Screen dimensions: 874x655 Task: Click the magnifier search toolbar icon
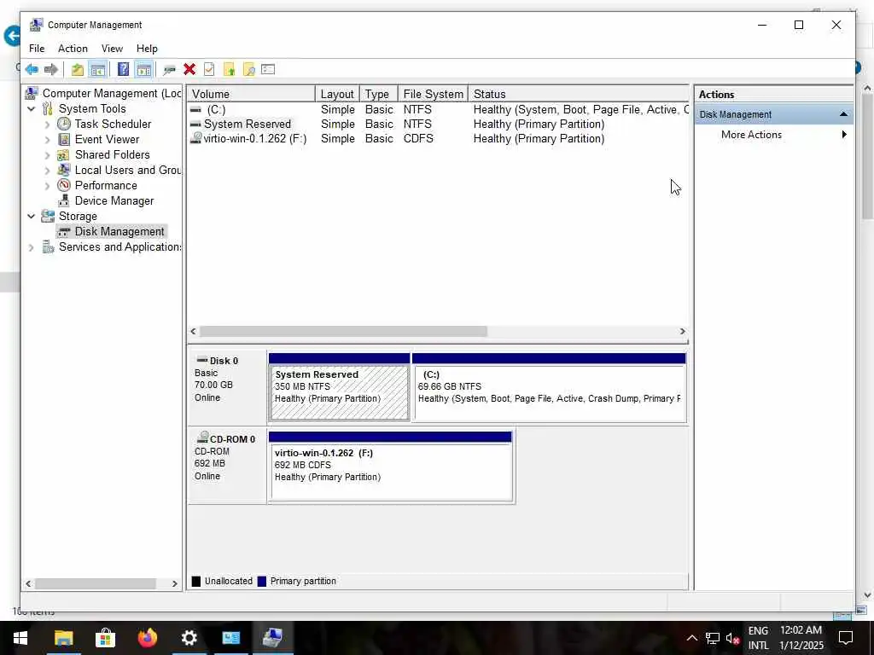pos(249,70)
